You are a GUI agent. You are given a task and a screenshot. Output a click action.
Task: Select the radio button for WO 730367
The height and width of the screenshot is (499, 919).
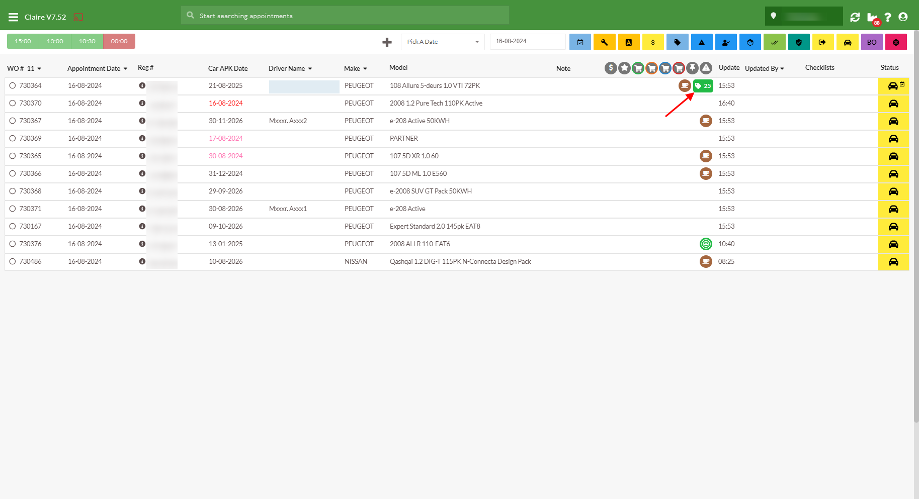point(13,121)
